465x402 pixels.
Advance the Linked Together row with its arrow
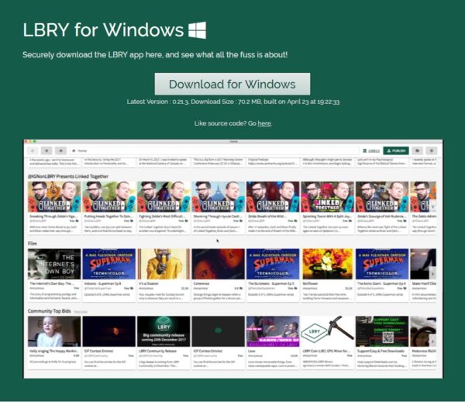pyautogui.click(x=432, y=206)
